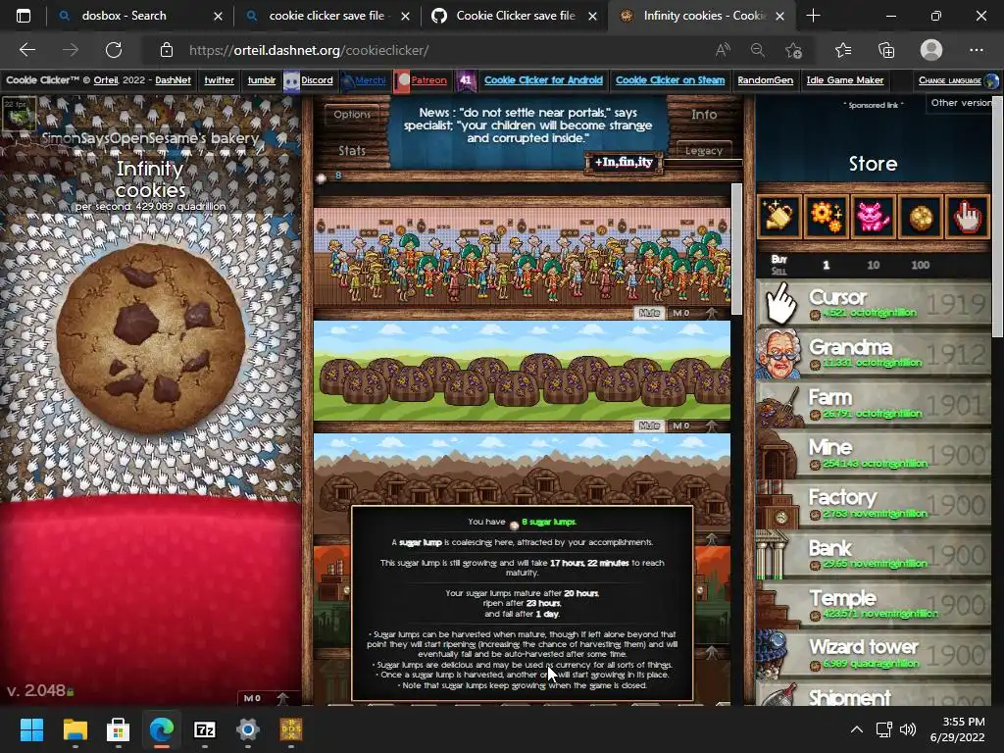The width and height of the screenshot is (1004, 753).
Task: Go back with browser back arrow
Action: pos(26,50)
